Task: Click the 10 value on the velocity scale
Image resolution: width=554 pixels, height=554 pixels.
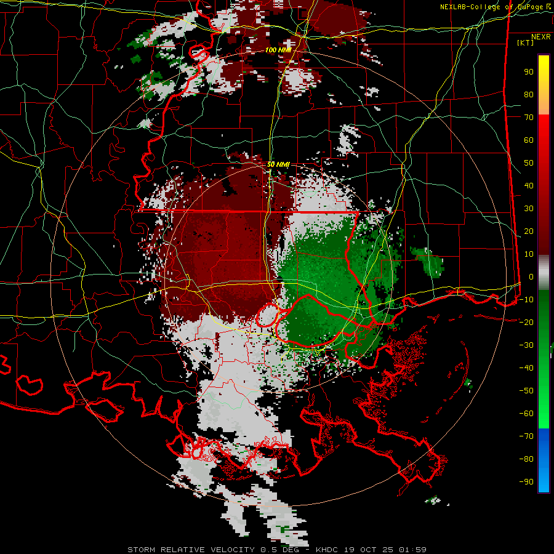Action: click(529, 254)
